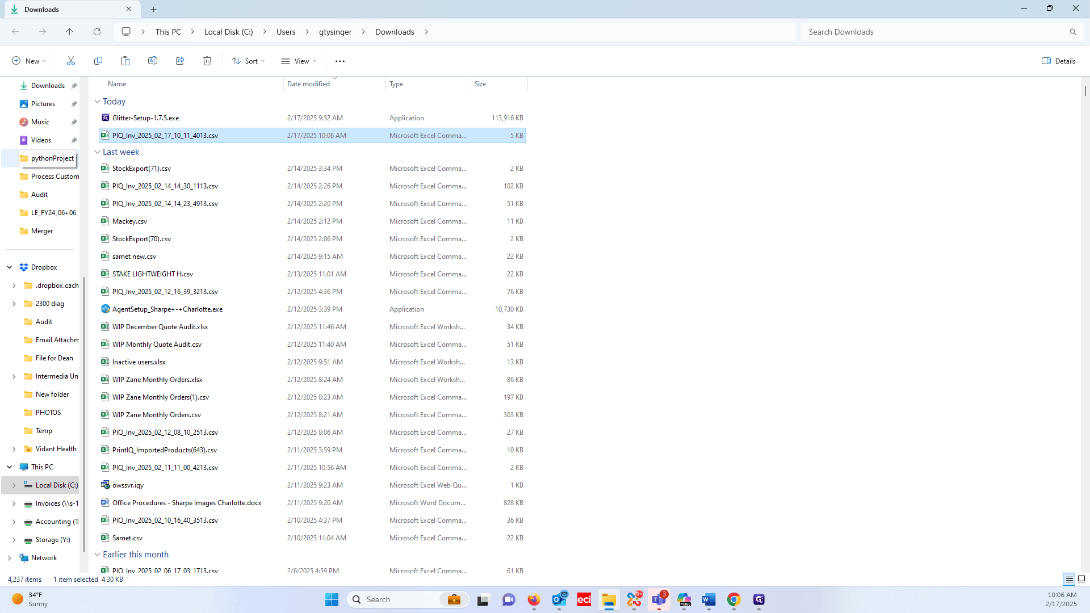Viewport: 1090px width, 613px height.
Task: Click the Share icon in toolbar
Action: 180,61
